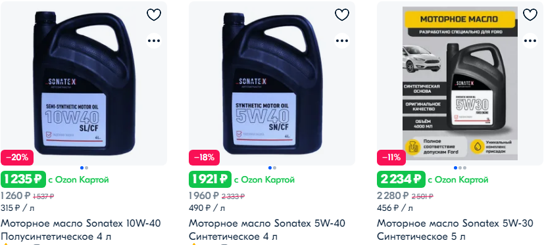Screen dimensions: 544x245
Task: Add Sonatex 5W-40 oil to favorites
Action: click(x=342, y=14)
